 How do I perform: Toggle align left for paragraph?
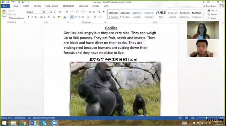[x=72, y=17]
